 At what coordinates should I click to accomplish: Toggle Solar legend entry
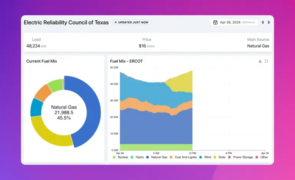tap(220, 157)
